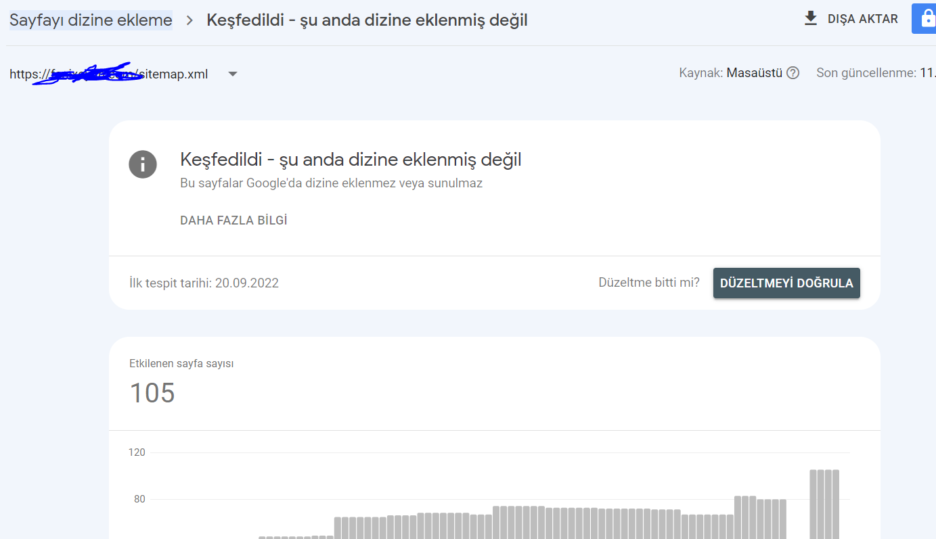Go back via Sayfayı dizine ekleme breadcrumb
The image size is (936, 539).
pos(91,20)
